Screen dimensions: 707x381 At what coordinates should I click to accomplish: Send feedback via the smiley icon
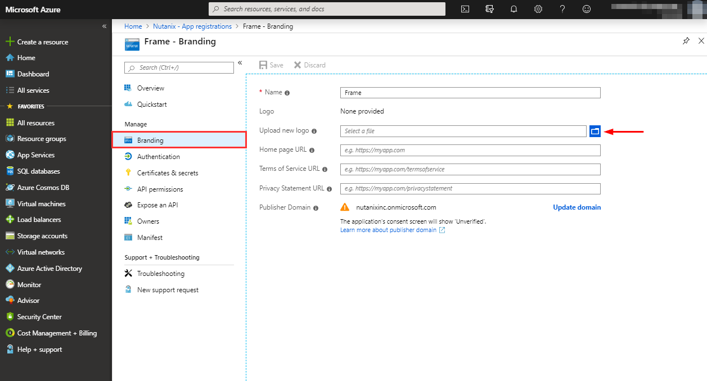[587, 9]
